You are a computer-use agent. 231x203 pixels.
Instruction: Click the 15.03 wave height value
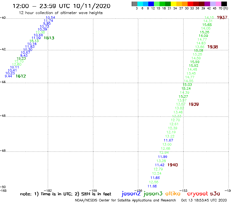coord(187,85)
